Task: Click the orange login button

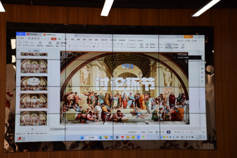Action: [188, 37]
